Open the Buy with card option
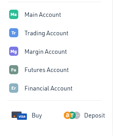 [27, 116]
